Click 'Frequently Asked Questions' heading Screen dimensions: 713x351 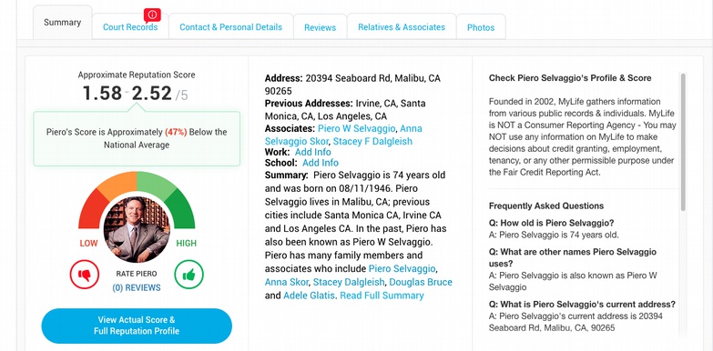point(546,206)
